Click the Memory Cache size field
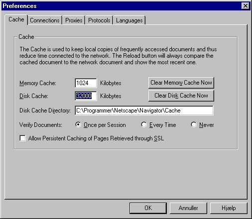252x219 pixels. 86,83
